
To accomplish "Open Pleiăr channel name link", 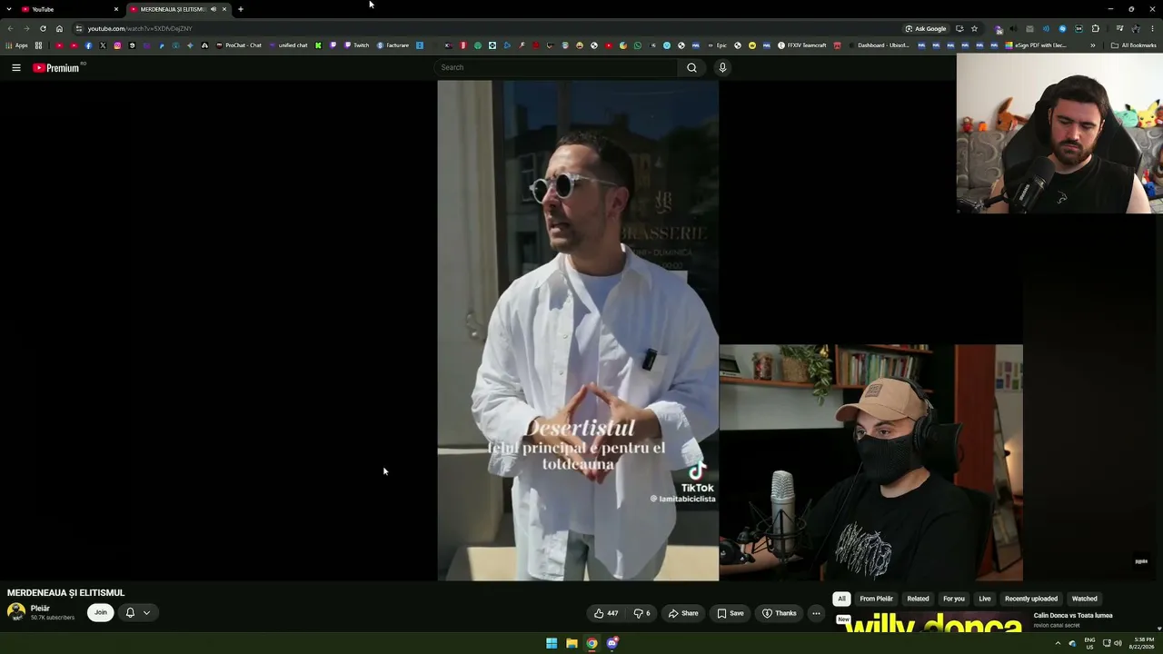I will (x=40, y=609).
